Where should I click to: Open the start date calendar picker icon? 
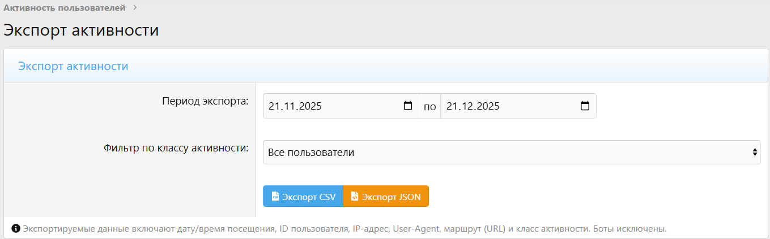407,106
